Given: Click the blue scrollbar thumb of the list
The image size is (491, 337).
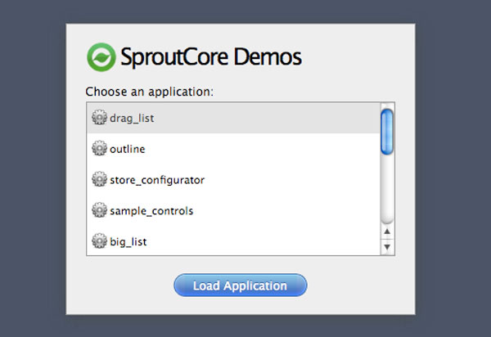Looking at the screenshot, I should (387, 132).
